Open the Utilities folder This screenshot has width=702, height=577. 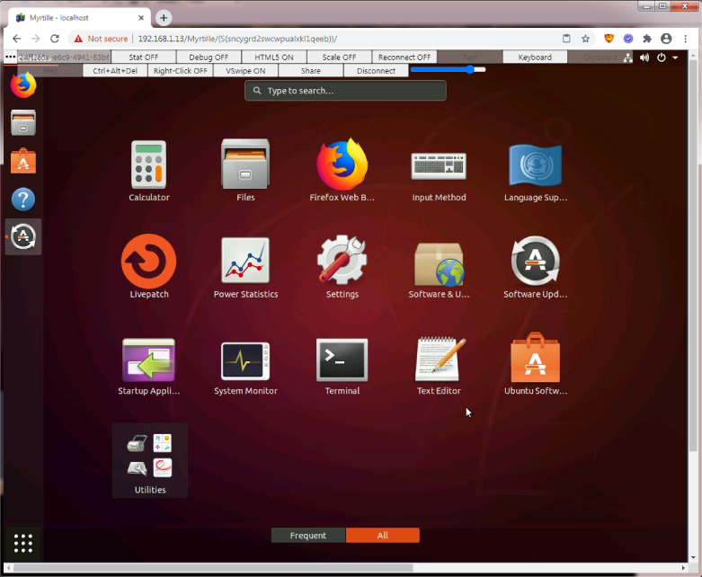(x=150, y=460)
